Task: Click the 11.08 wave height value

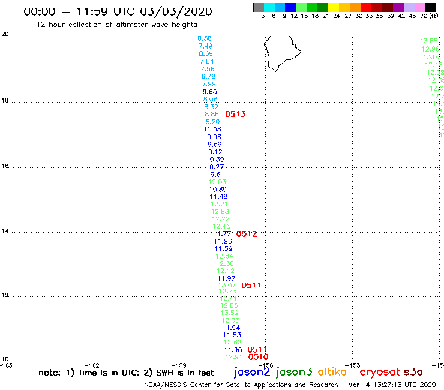Action: (212, 130)
